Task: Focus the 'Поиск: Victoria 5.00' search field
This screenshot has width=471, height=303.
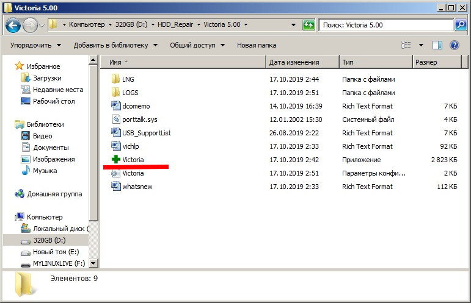Action: [x=386, y=25]
